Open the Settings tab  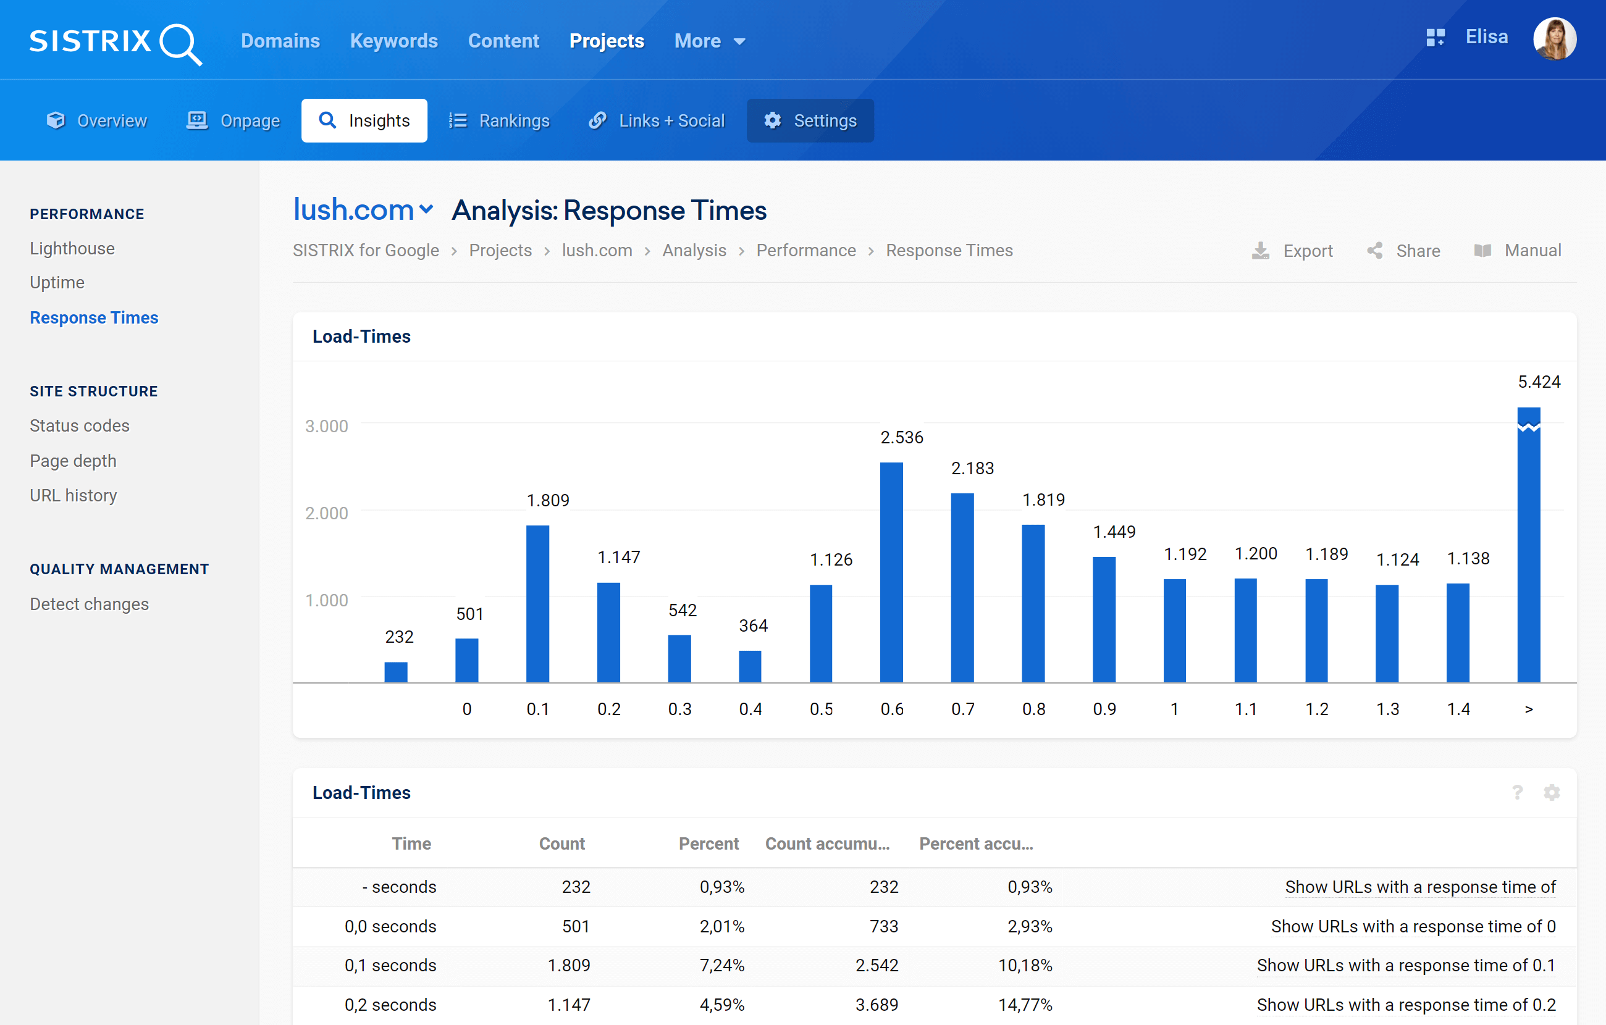[810, 120]
